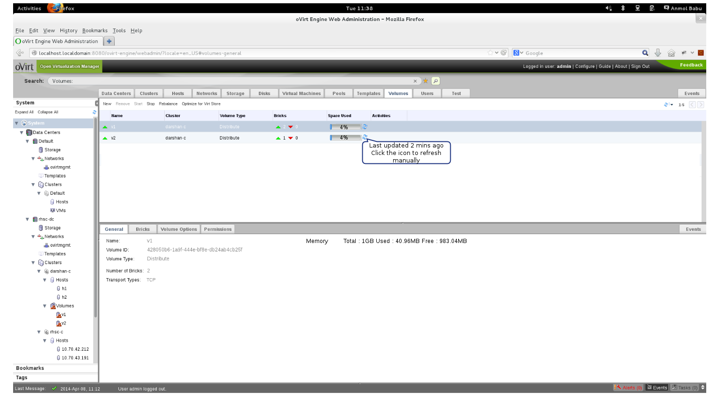
Task: Click the Rebalance action button
Action: (x=168, y=104)
